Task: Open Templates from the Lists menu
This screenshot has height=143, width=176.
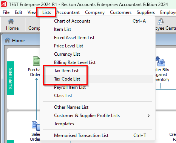Action: (98, 124)
